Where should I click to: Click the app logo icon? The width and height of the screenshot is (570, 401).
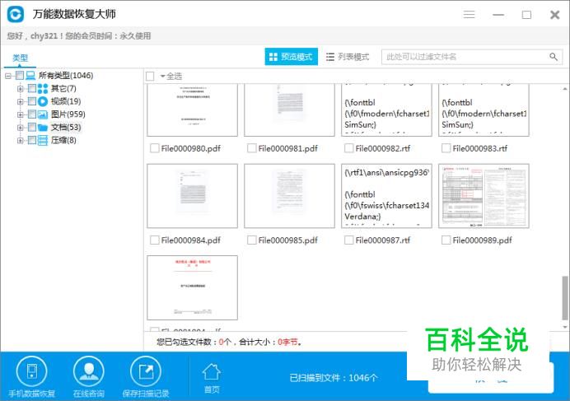[x=16, y=14]
